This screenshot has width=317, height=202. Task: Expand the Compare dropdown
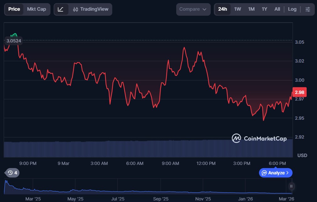click(x=193, y=9)
